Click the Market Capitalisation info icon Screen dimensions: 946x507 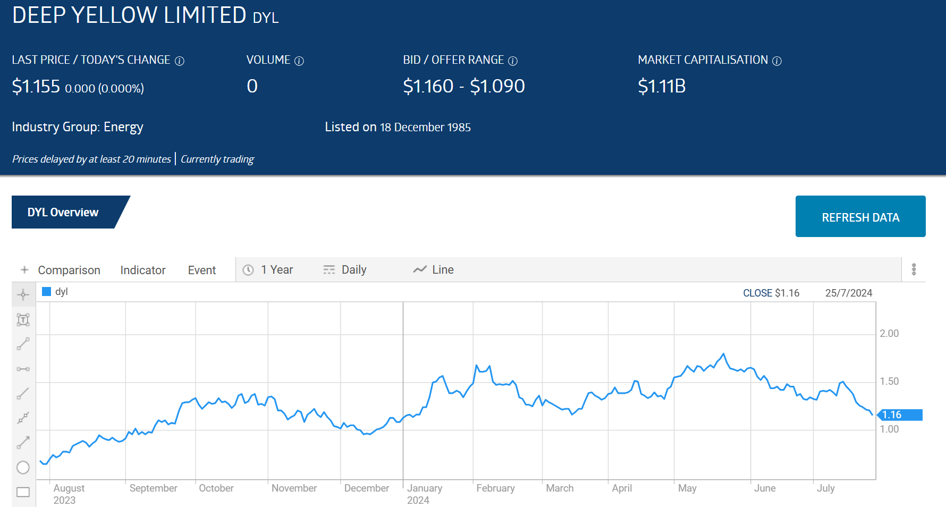(777, 61)
